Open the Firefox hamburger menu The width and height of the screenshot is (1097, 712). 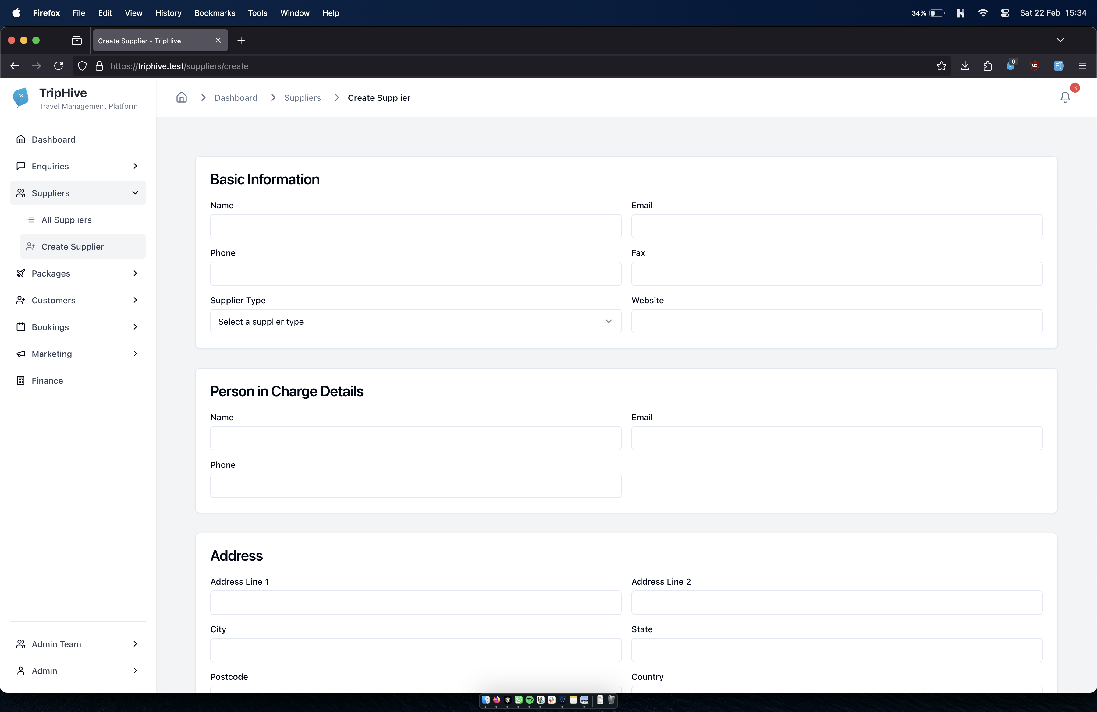(1082, 66)
